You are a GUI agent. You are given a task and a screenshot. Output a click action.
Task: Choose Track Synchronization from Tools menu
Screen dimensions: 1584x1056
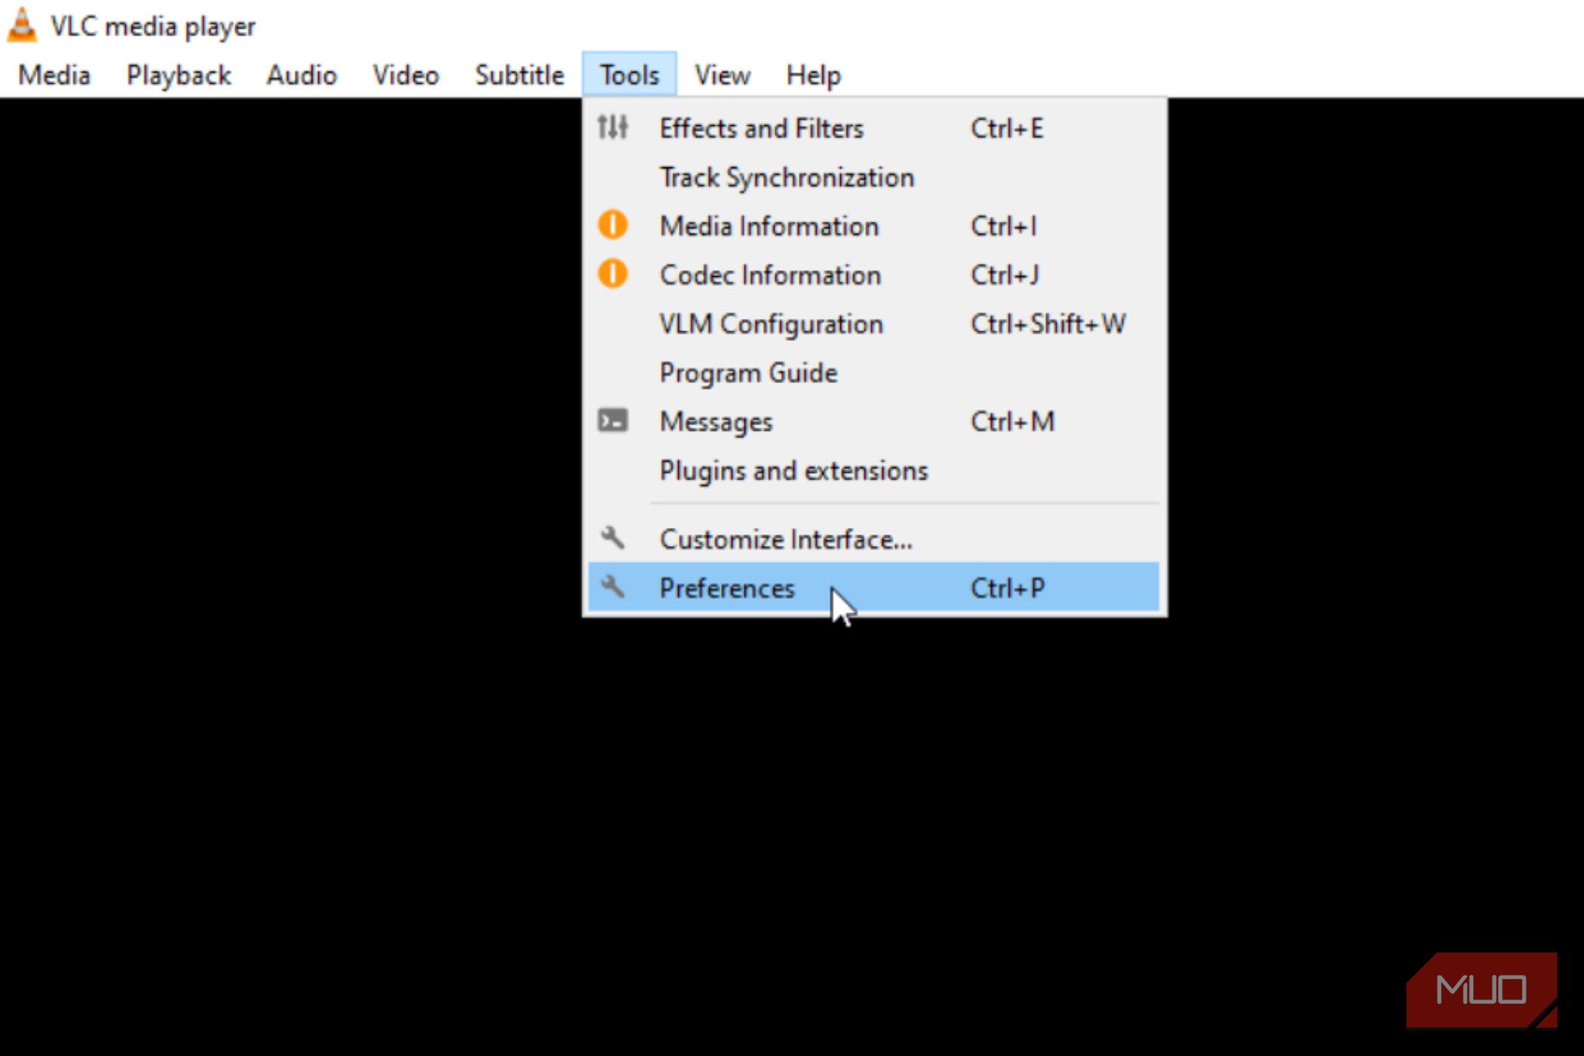click(x=873, y=177)
